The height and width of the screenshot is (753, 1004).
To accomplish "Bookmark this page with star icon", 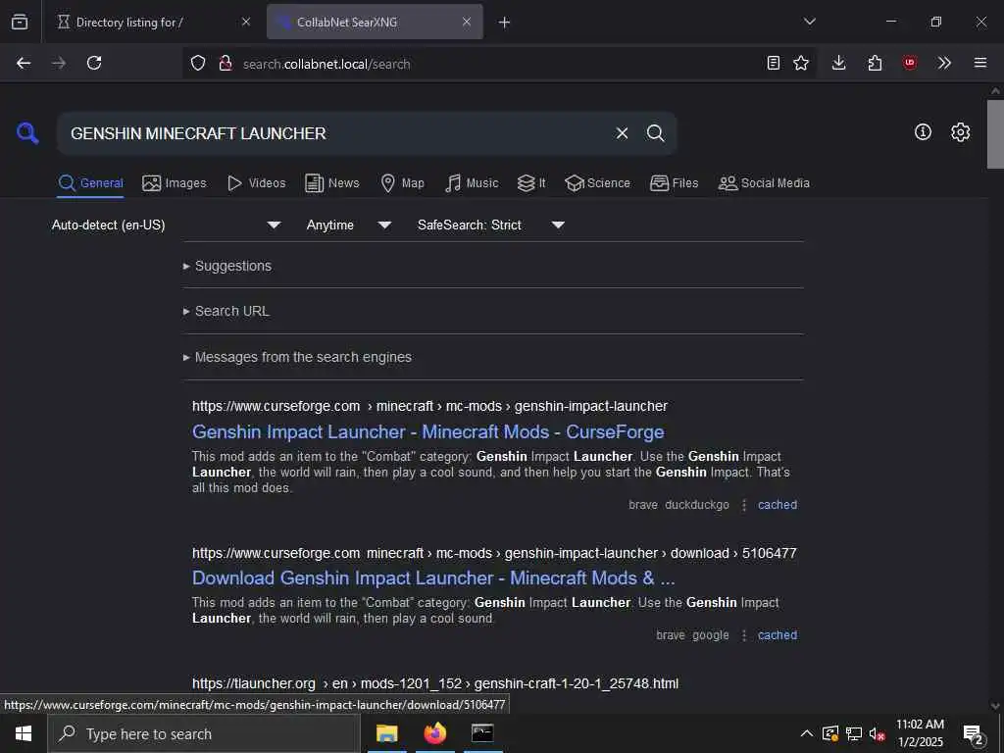I will (x=801, y=63).
